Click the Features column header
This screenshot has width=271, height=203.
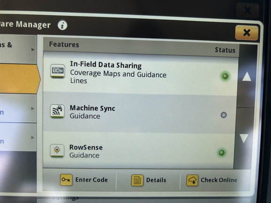point(64,45)
